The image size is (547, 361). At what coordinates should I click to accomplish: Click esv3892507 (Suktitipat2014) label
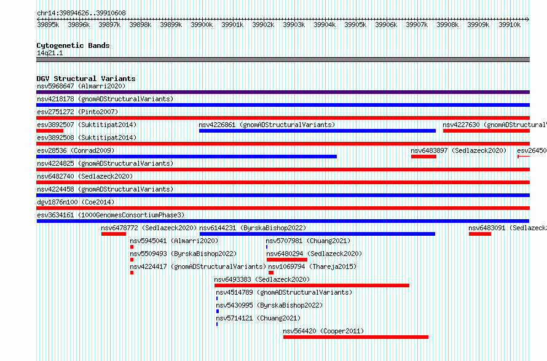click(x=87, y=125)
